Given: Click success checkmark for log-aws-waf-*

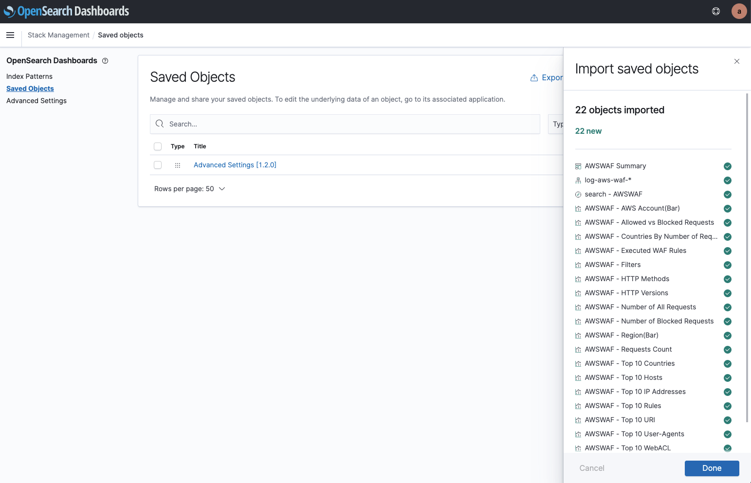Looking at the screenshot, I should [728, 180].
